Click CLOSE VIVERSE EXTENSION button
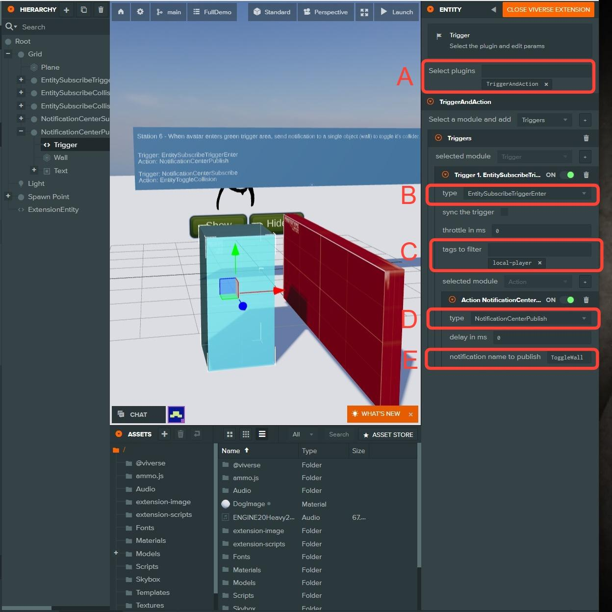The image size is (612, 612). (548, 10)
